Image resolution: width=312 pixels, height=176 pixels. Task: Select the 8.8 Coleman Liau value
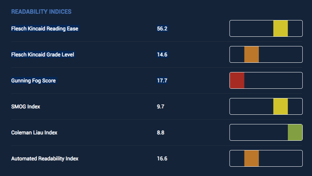[x=160, y=133]
